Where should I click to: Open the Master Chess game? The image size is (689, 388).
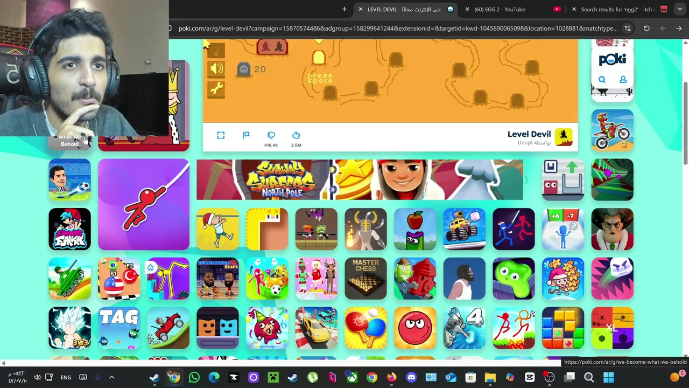(365, 279)
